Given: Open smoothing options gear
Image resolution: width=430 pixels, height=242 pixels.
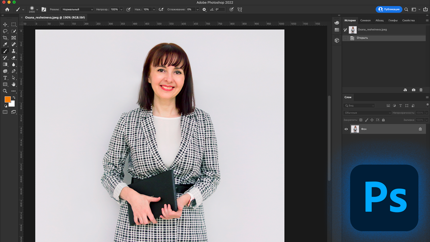Looking at the screenshot, I should [x=204, y=9].
